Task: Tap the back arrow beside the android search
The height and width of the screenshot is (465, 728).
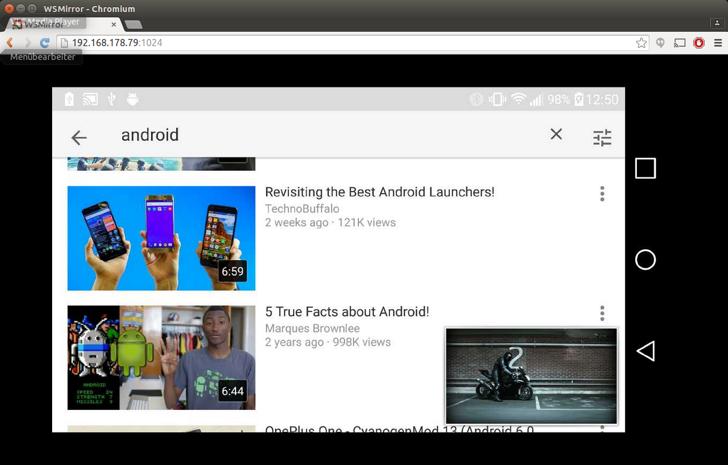Action: click(78, 138)
